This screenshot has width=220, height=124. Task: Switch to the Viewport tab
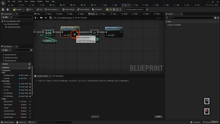pyautogui.click(x=38, y=14)
